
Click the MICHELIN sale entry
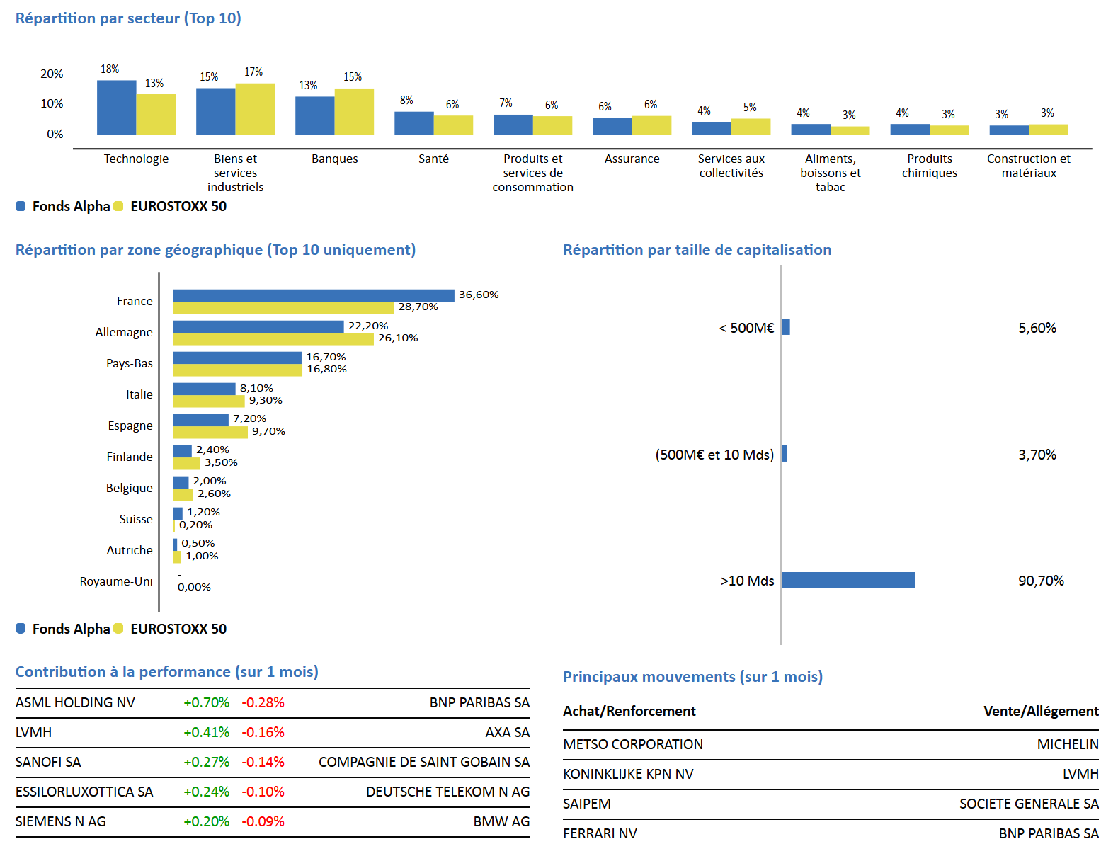point(1068,745)
